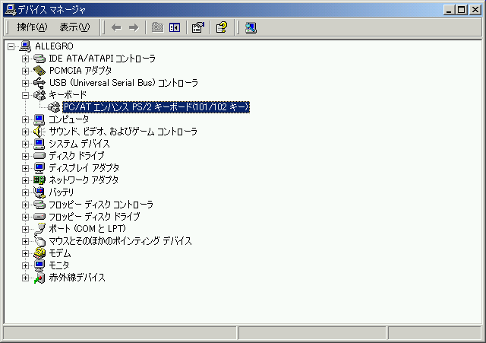Click the PC/AT PS/2 keyboard device icon
This screenshot has height=343, width=486.
point(54,107)
